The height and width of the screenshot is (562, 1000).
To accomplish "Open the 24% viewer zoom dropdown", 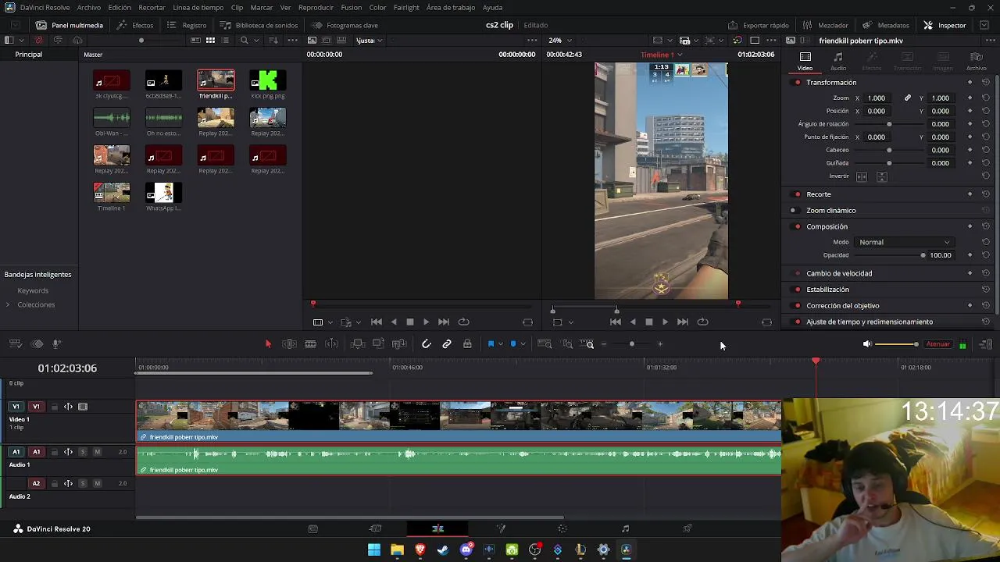I will click(559, 41).
